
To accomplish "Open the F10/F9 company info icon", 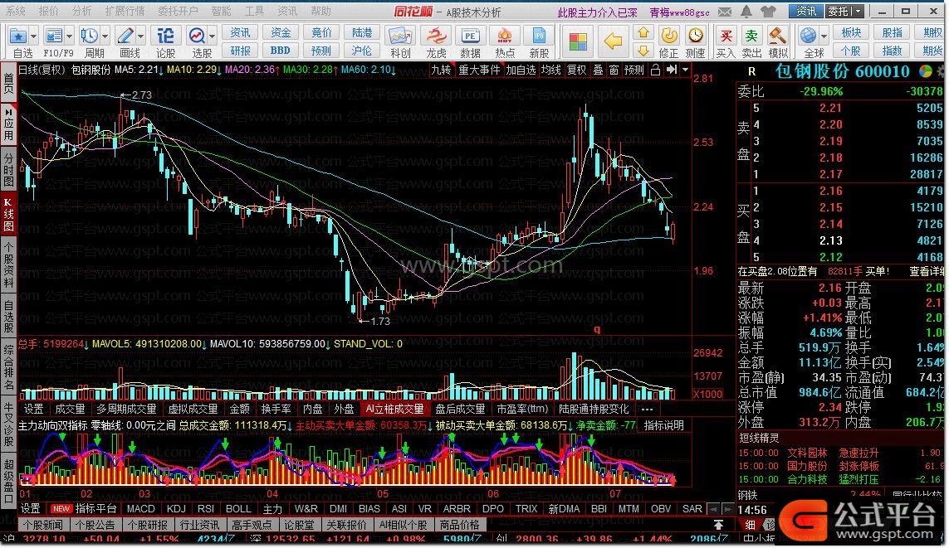I will pyautogui.click(x=54, y=36).
